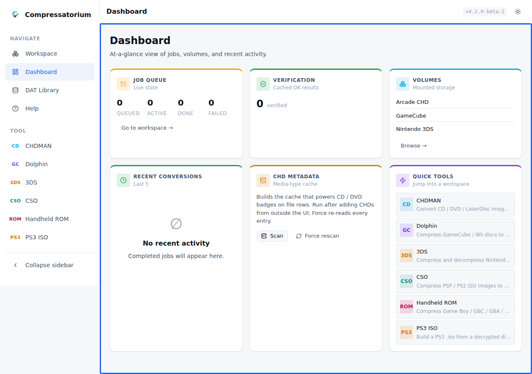Click the CSO badge icon in sidebar
The height and width of the screenshot is (374, 532).
point(15,201)
